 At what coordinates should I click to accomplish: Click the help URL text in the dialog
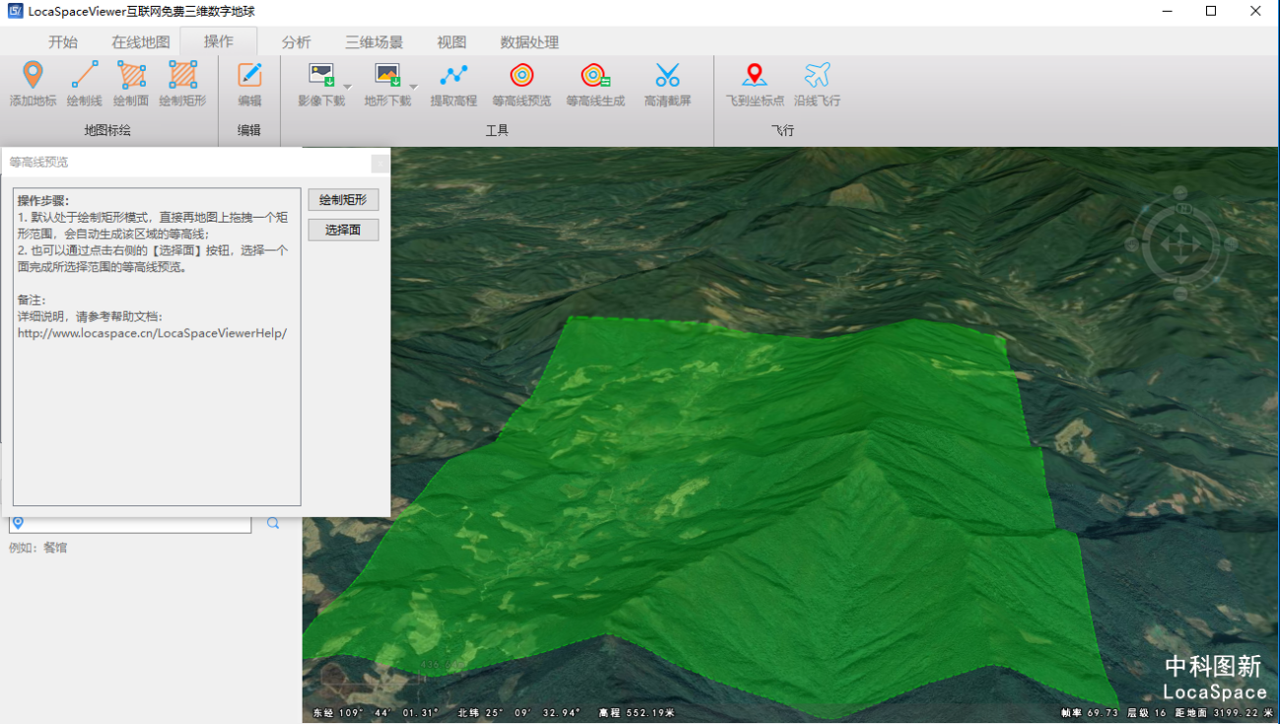(152, 333)
